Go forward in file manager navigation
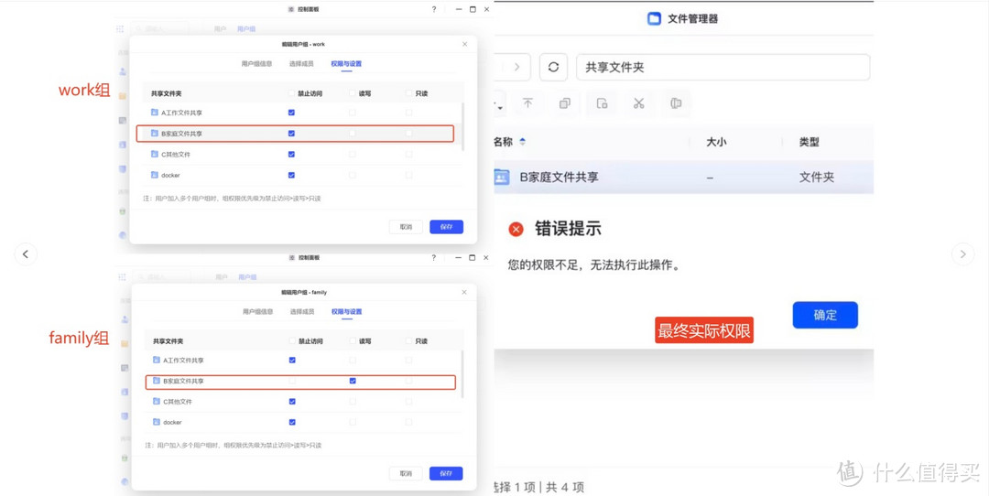This screenshot has height=496, width=989. (516, 67)
